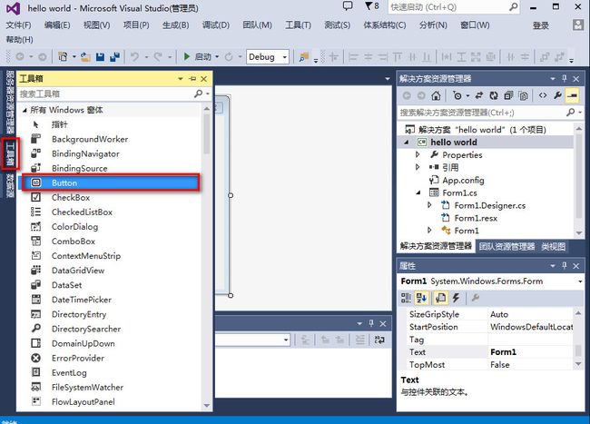The width and height of the screenshot is (590, 424).
Task: Click the Save All toolbar icon
Action: [114, 57]
